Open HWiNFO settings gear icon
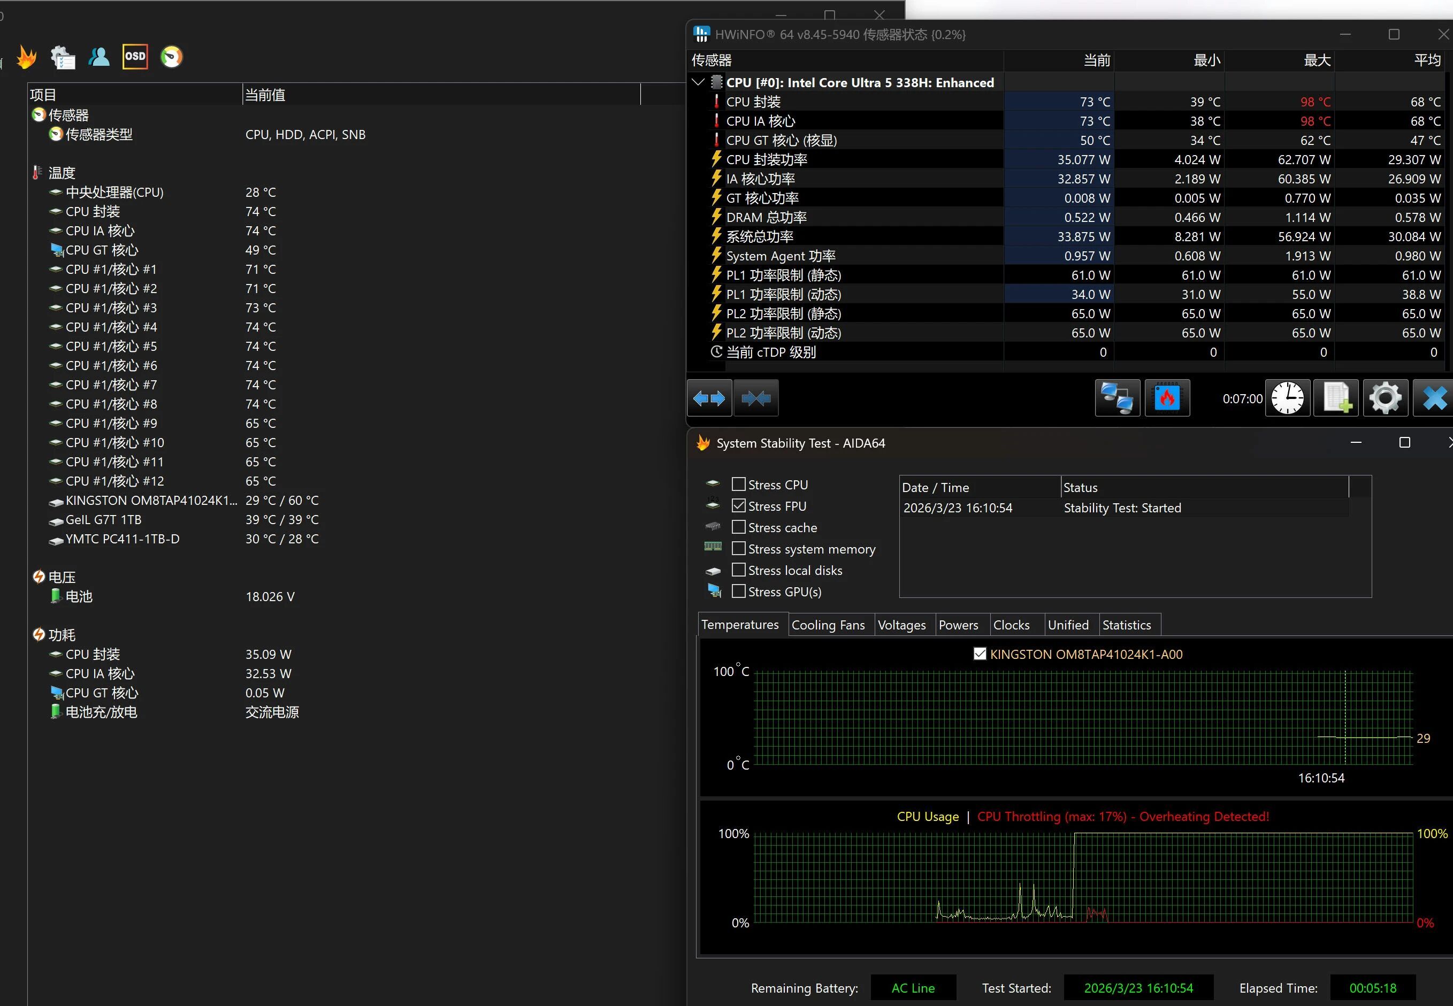This screenshot has width=1453, height=1006. pyautogui.click(x=1385, y=398)
